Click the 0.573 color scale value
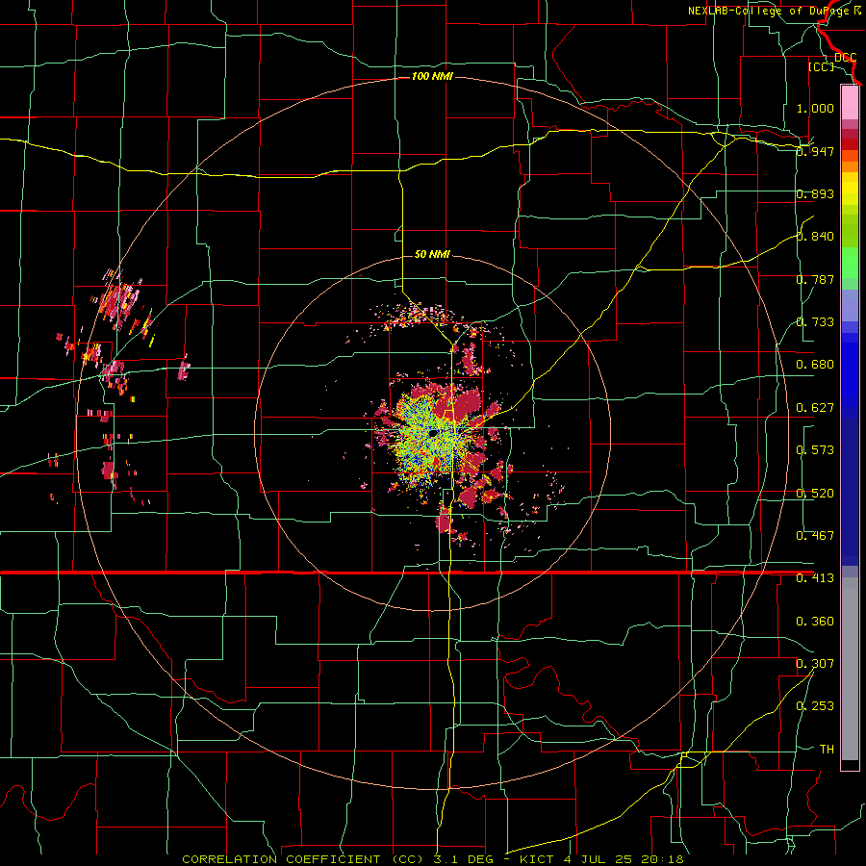Screen dimensions: 866x866 click(815, 450)
